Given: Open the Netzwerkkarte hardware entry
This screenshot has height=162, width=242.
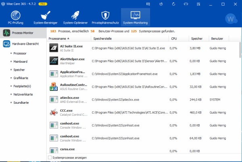Looking at the screenshot, I should tap(23, 94).
